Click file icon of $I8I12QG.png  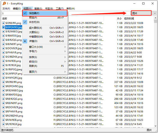(x=3, y=40)
